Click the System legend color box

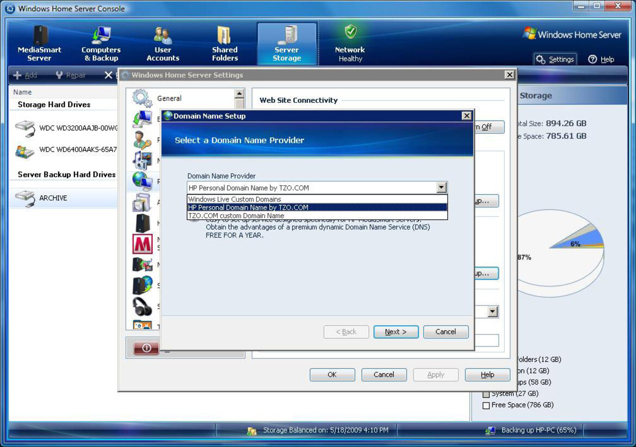point(486,394)
